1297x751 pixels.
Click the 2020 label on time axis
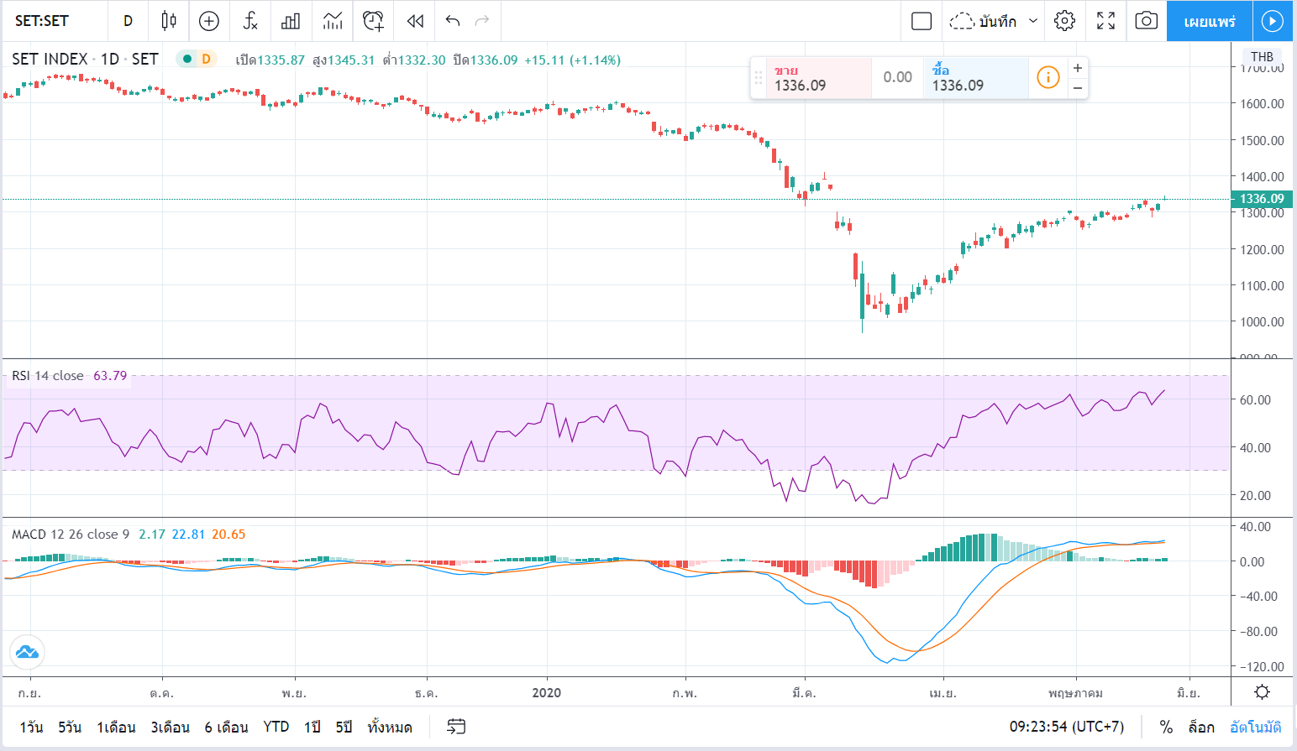pos(547,693)
